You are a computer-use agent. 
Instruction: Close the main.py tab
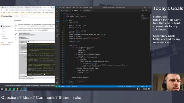coord(81,10)
